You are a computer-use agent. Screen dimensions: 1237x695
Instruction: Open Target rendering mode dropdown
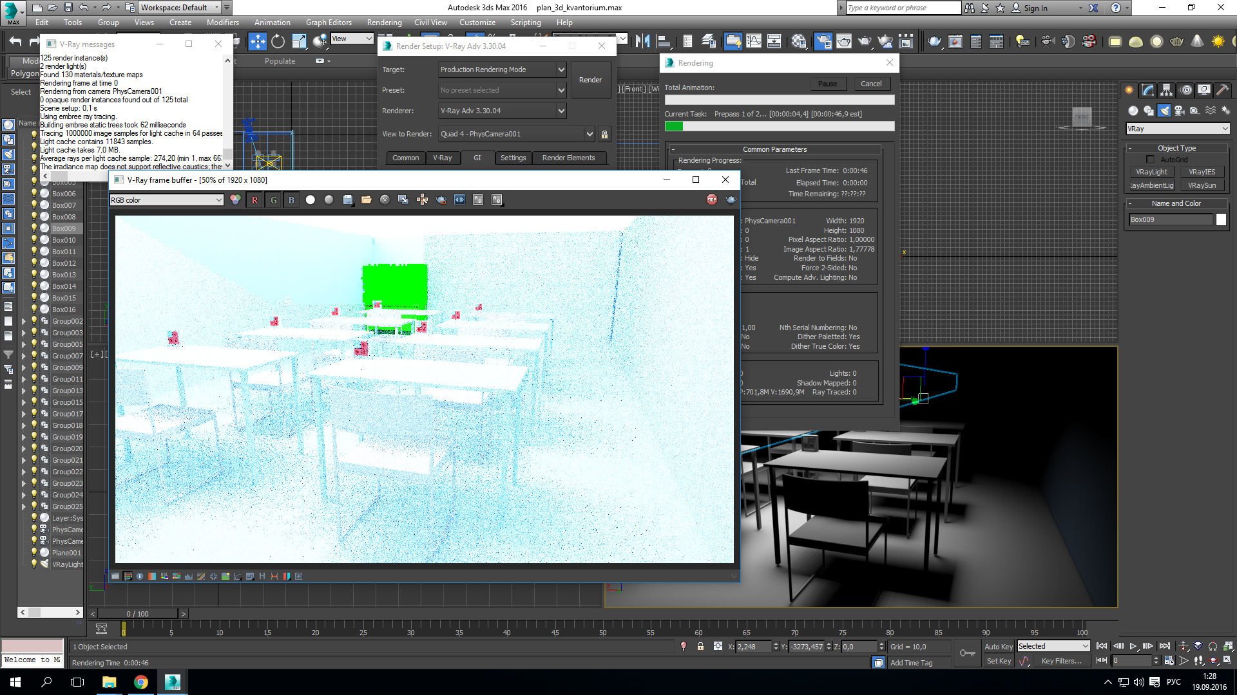(502, 69)
